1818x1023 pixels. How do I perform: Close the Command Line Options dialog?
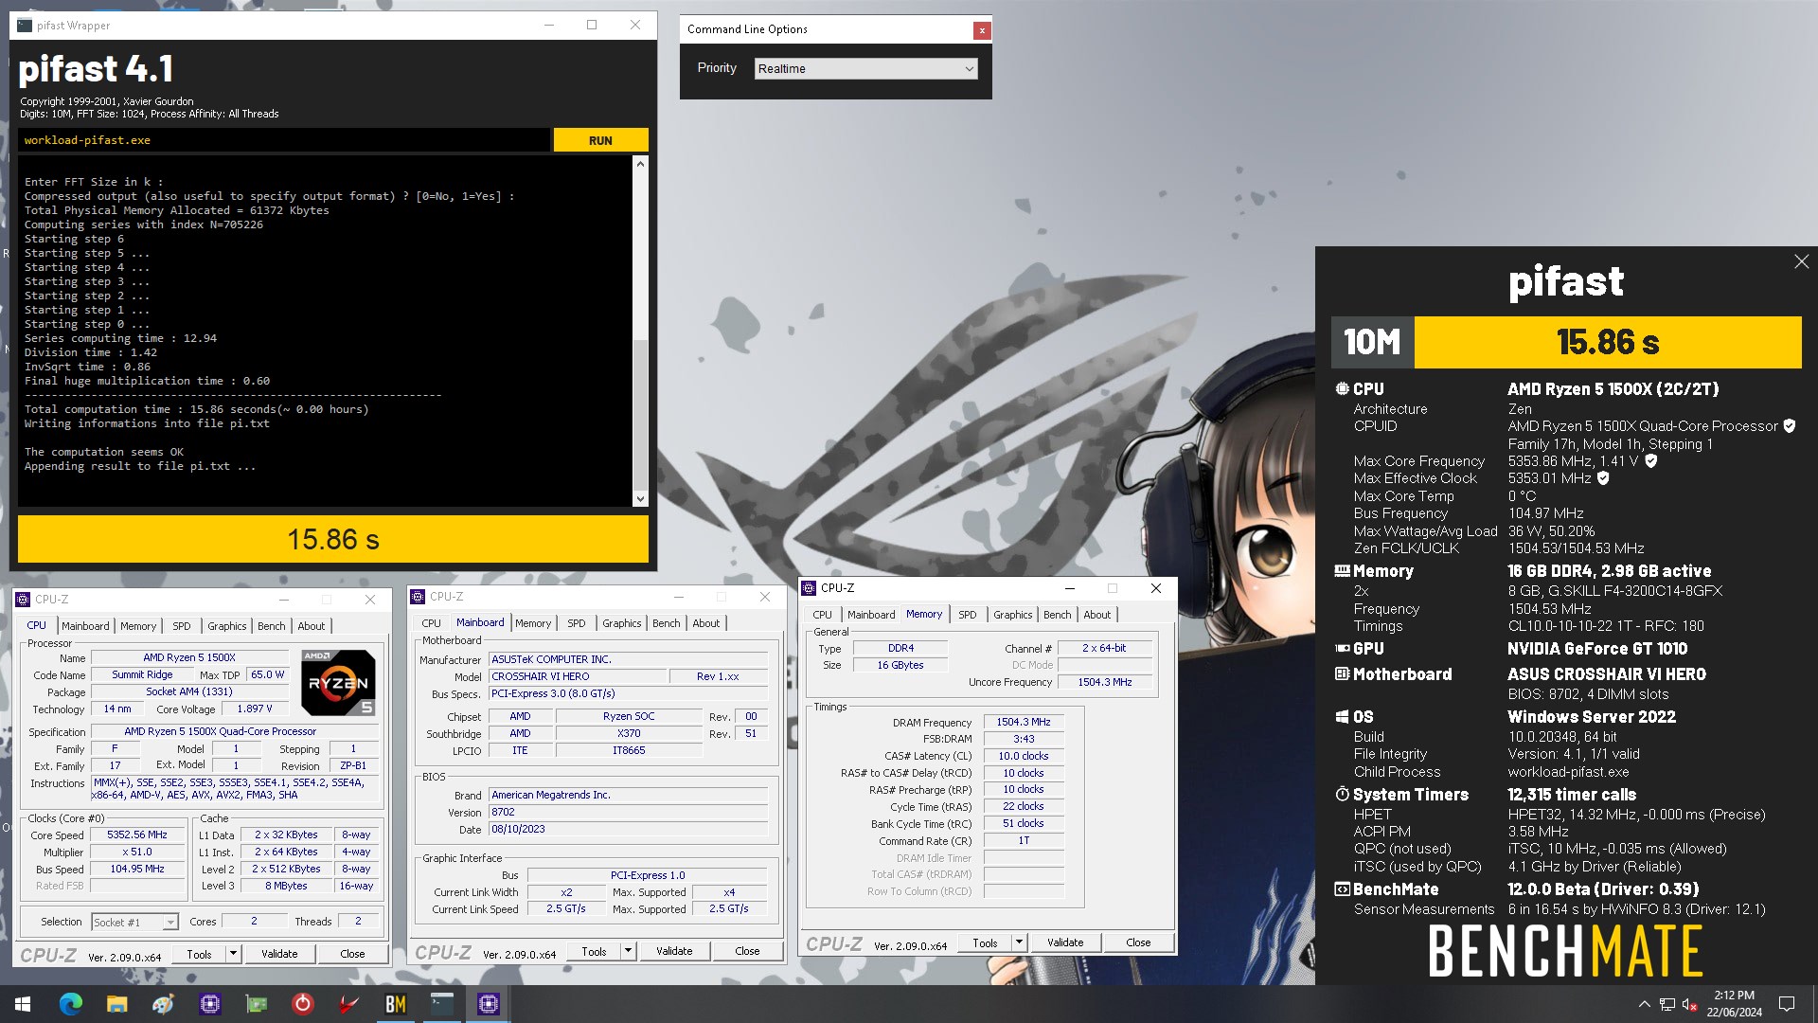point(982,30)
